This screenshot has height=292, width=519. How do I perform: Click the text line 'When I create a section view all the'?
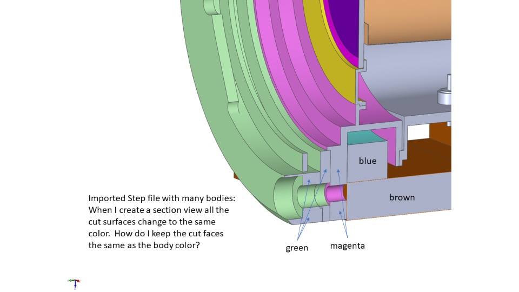click(158, 210)
